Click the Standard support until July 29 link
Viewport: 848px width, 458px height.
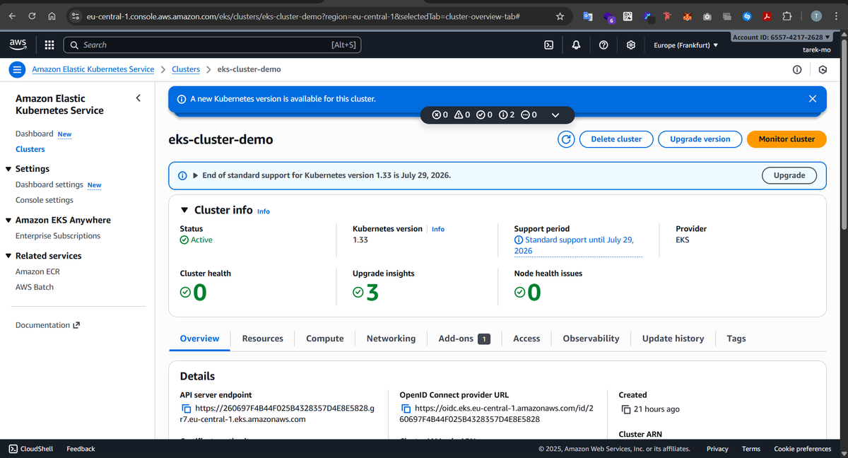pyautogui.click(x=579, y=245)
